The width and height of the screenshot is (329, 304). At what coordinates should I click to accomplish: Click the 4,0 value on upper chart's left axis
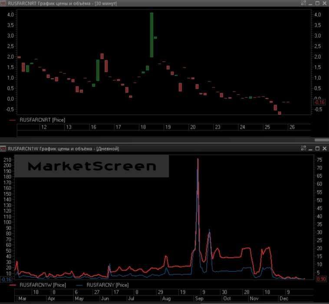point(10,15)
